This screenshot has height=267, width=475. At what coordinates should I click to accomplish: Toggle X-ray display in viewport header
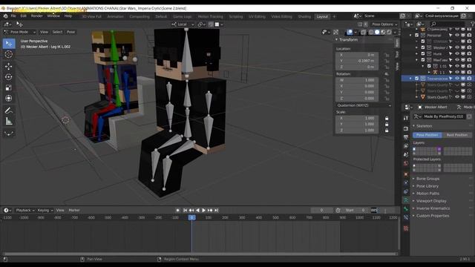(x=363, y=32)
